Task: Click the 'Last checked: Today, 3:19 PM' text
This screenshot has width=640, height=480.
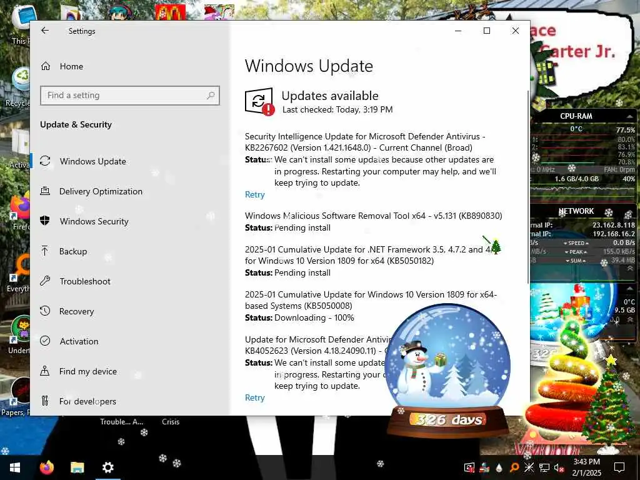Action: click(337, 109)
